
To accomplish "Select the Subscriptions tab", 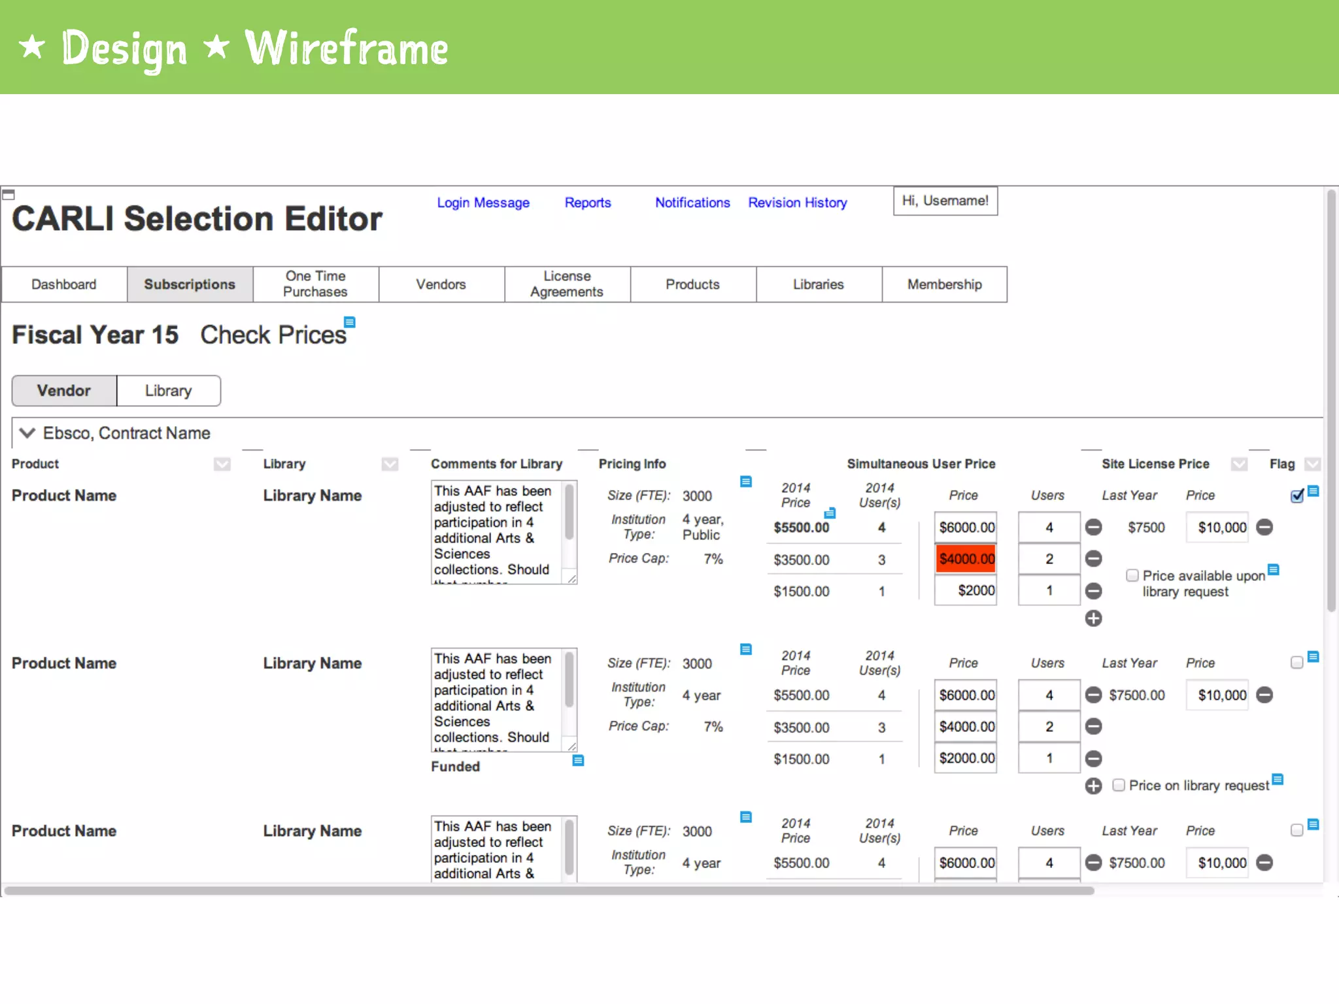I will click(x=190, y=284).
